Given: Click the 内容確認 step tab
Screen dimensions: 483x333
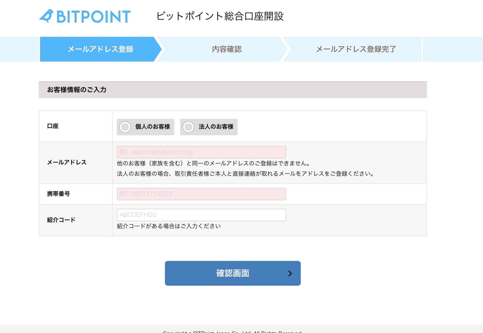Looking at the screenshot, I should 227,49.
